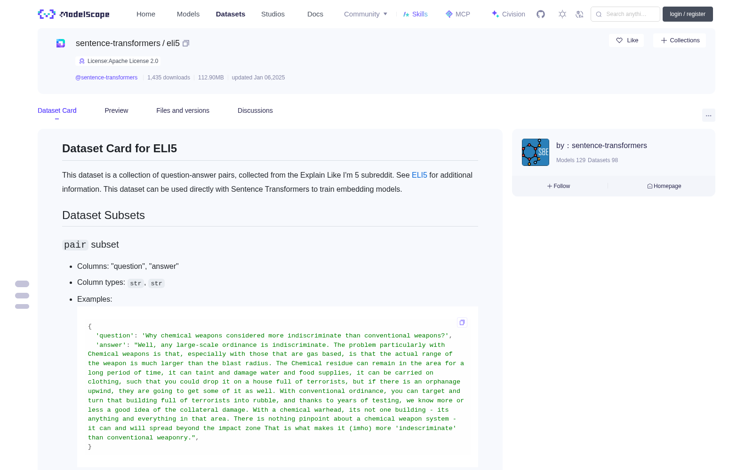Open the @sentence-transformers owner link

[106, 78]
